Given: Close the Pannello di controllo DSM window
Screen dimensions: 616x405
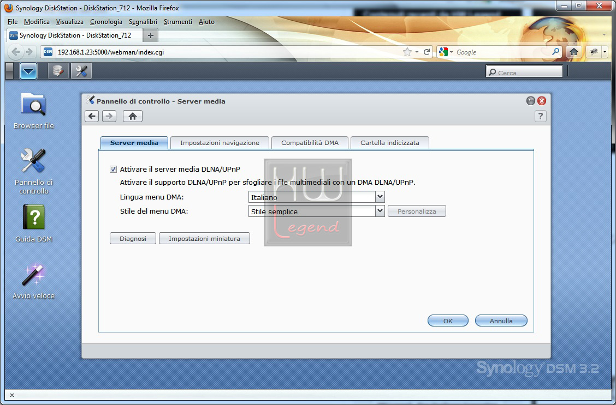Looking at the screenshot, I should click(x=542, y=101).
